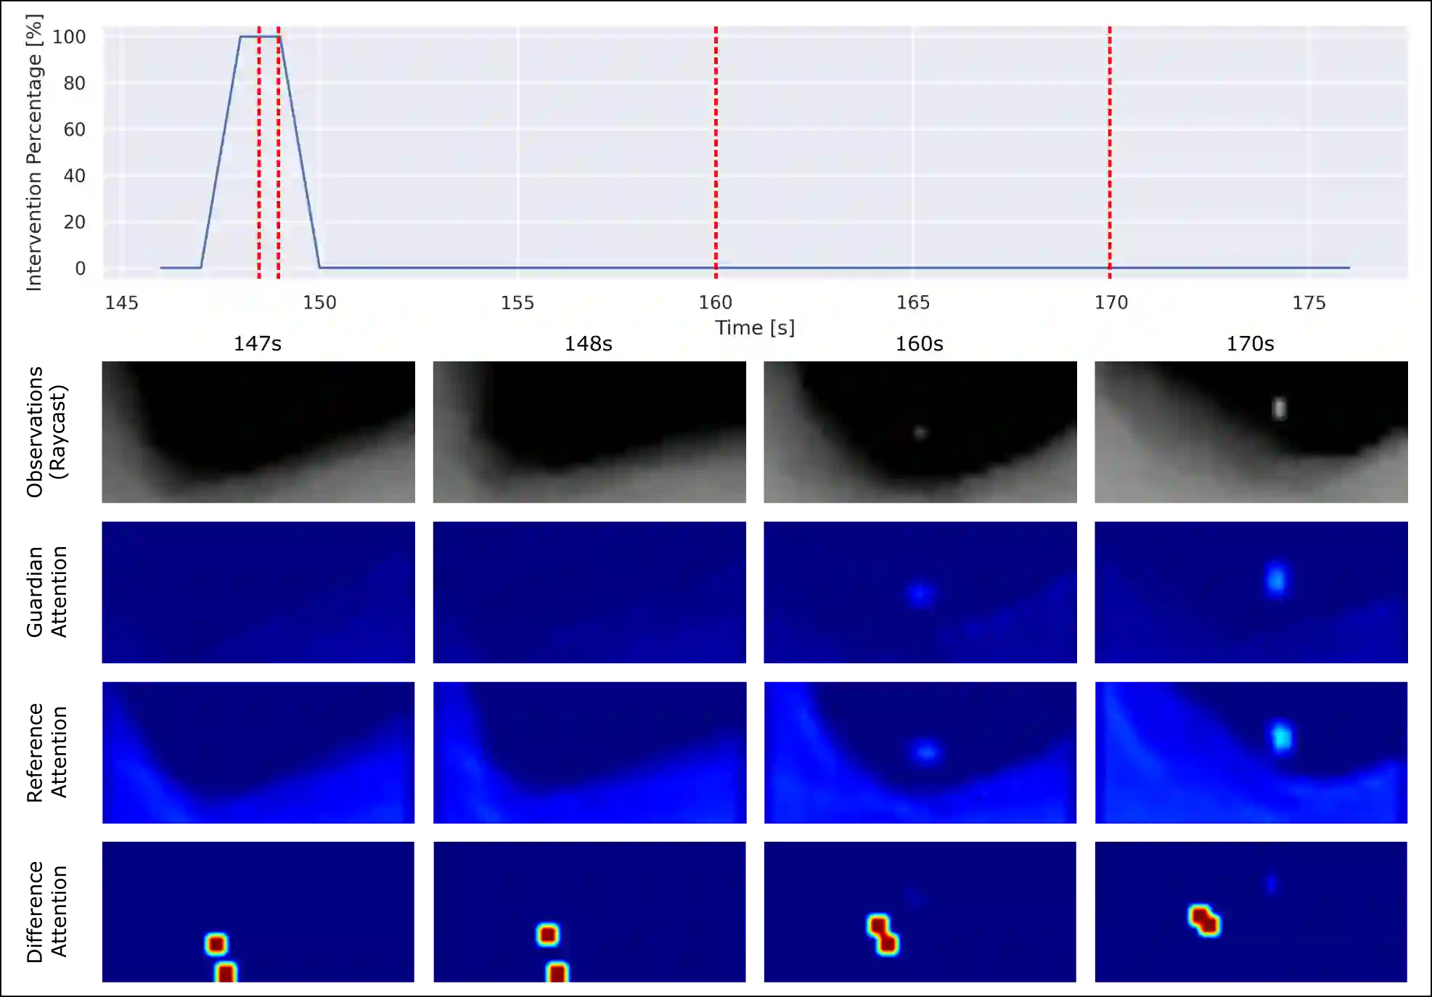This screenshot has width=1432, height=997.
Task: Open the grayscale frame under 147s
Action: (x=258, y=432)
